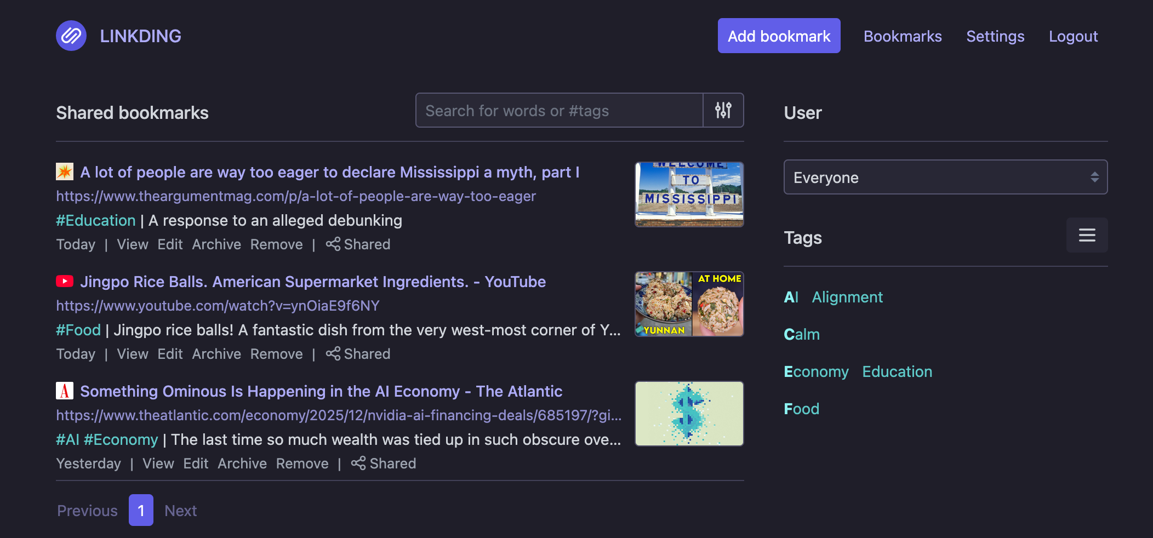Click the share icon on Atlantic bookmark
The width and height of the screenshot is (1153, 538).
(x=358, y=463)
